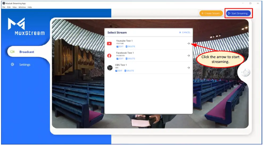Image resolution: width=263 pixels, height=145 pixels.
Task: Click the Create Stream button
Action: pos(211,13)
